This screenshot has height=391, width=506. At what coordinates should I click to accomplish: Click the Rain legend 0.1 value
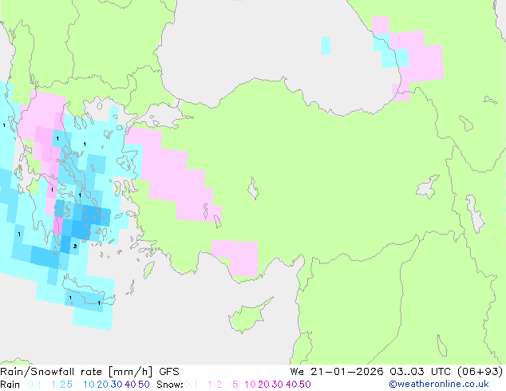click(34, 385)
